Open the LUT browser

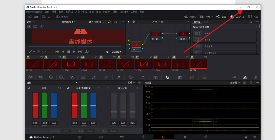47,17
